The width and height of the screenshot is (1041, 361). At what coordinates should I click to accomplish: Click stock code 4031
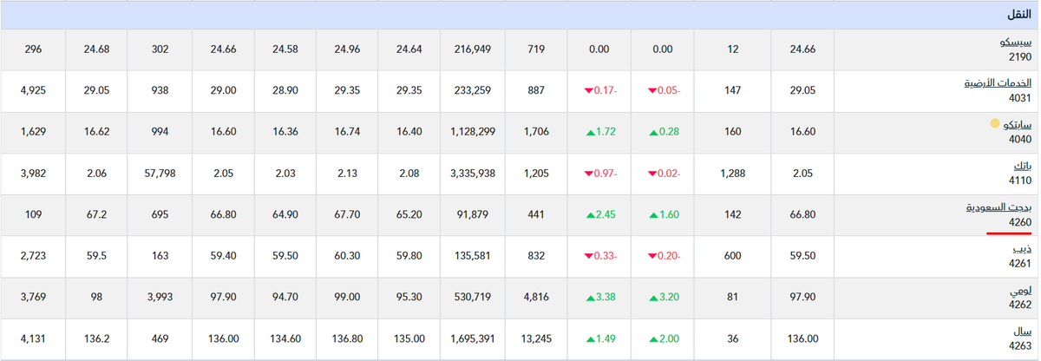[1020, 98]
